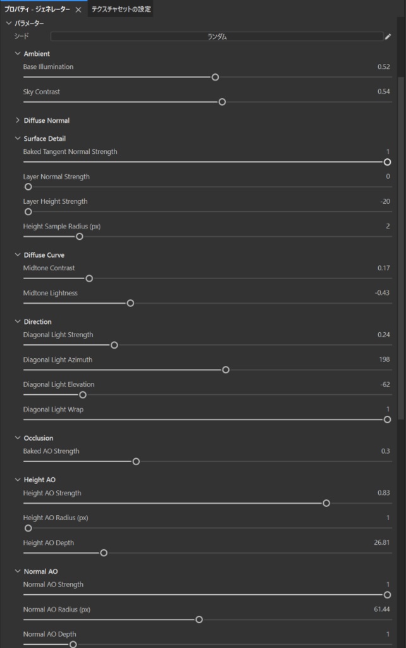The height and width of the screenshot is (648, 406).
Task: Collapse the Direction group
Action: click(x=17, y=321)
